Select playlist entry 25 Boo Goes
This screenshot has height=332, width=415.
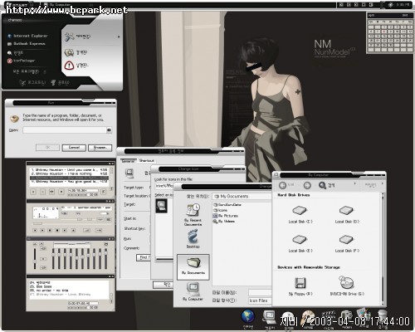[41, 286]
